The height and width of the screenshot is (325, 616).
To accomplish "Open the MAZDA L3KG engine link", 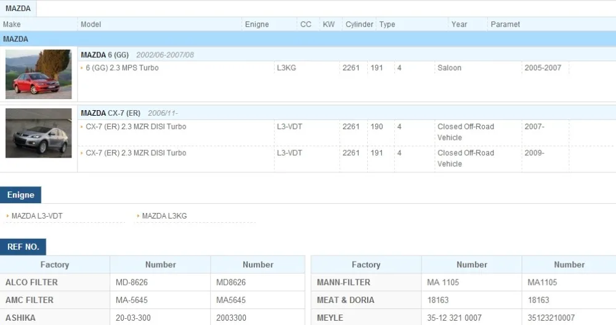I will tap(164, 216).
